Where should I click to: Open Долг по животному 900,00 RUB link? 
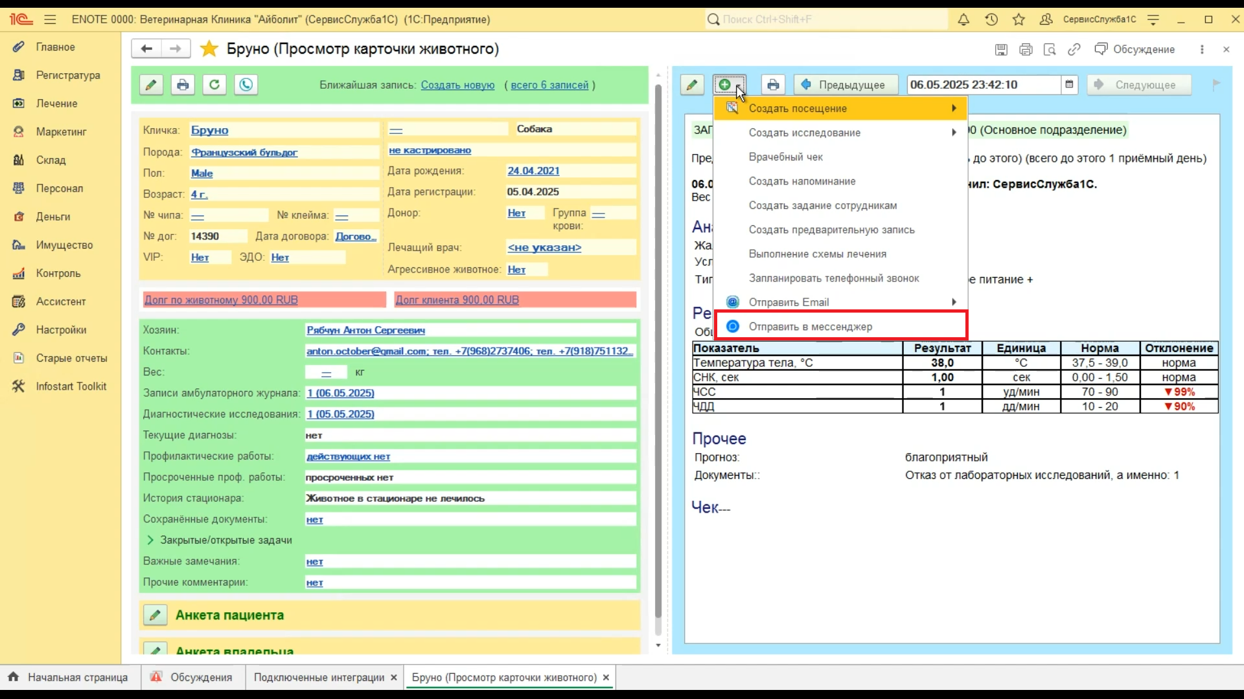[221, 300]
